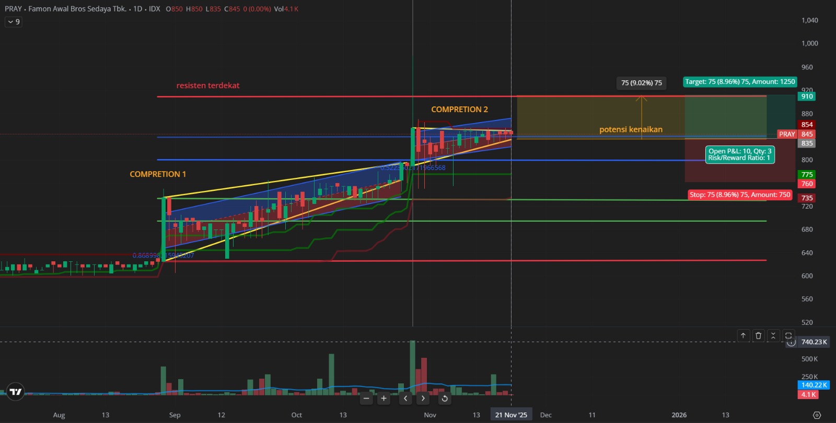Click the C845 close value in legend
The image size is (836, 423).
[x=232, y=9]
